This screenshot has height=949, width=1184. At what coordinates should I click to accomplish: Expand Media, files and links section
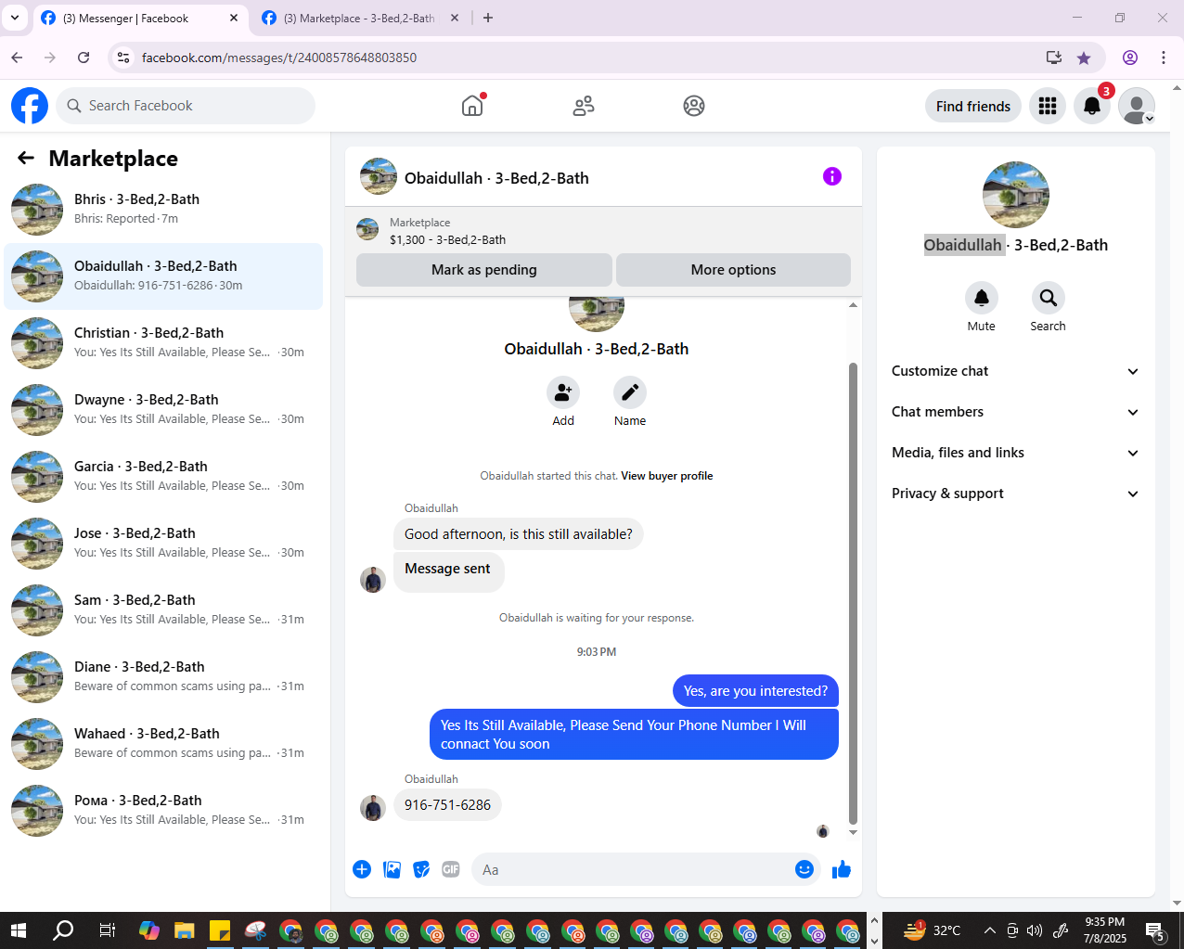1016,453
